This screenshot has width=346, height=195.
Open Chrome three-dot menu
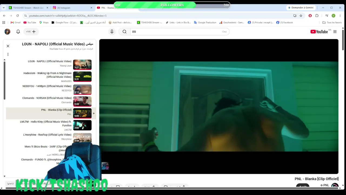point(340,16)
